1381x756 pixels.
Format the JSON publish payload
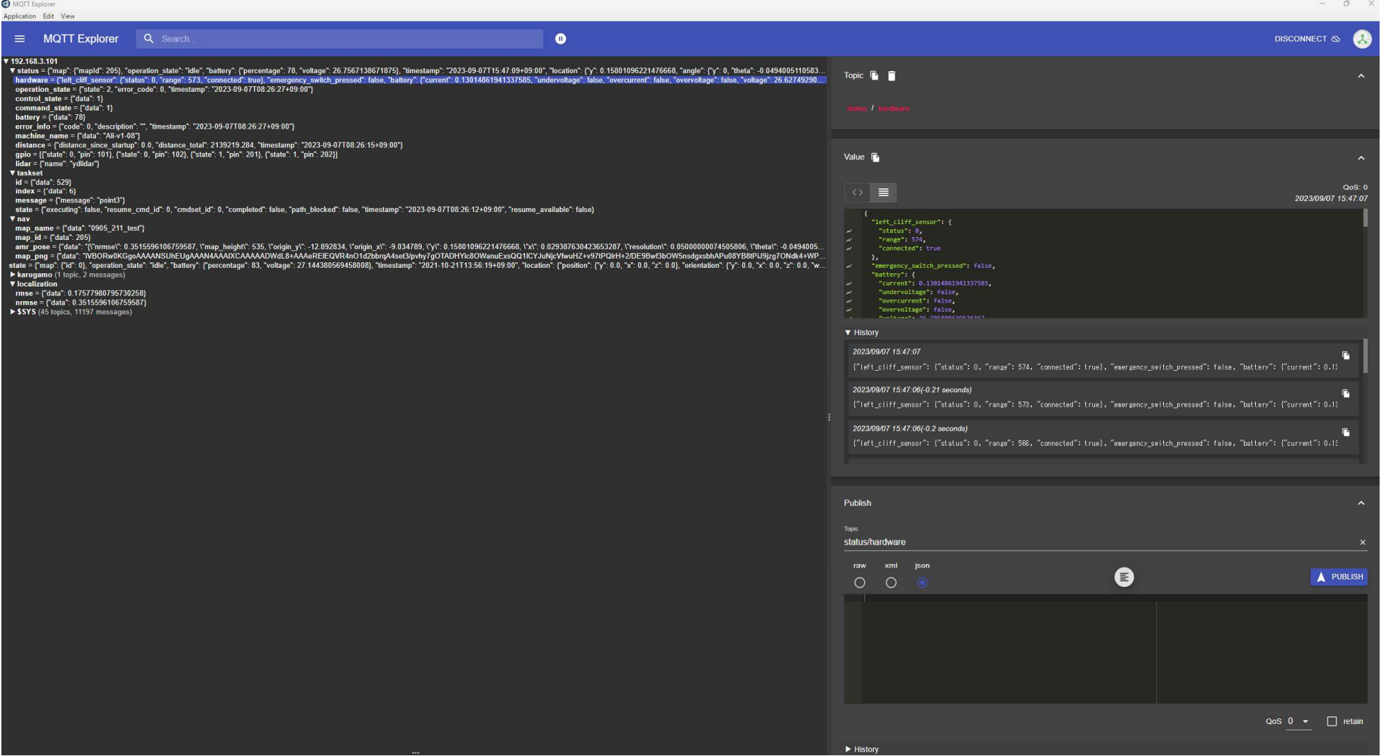(1124, 577)
